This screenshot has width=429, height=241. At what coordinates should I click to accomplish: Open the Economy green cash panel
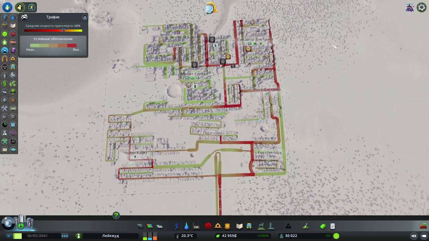[x=323, y=226]
